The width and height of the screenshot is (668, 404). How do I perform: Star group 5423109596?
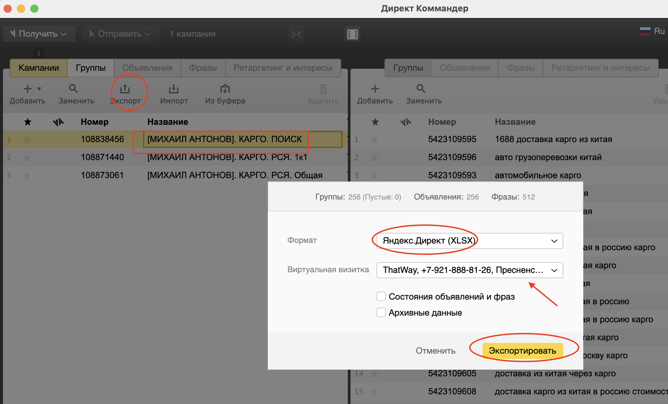375,157
